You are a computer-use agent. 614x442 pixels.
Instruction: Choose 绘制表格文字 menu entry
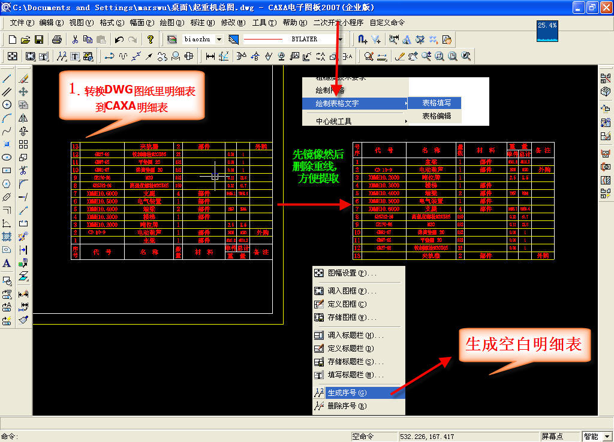355,104
